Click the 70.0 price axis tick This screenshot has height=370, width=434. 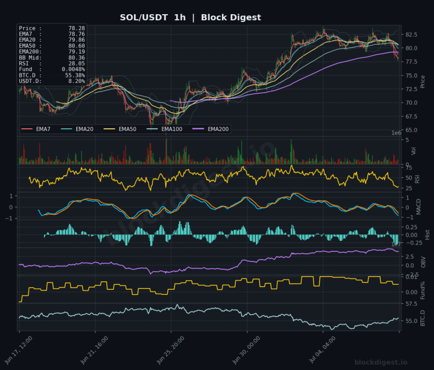pyautogui.click(x=411, y=103)
